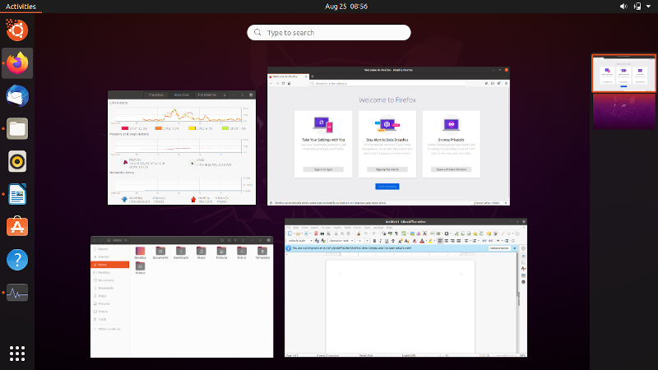The height and width of the screenshot is (370, 658).
Task: Select Trash in Files sidebar
Action: tap(110, 319)
